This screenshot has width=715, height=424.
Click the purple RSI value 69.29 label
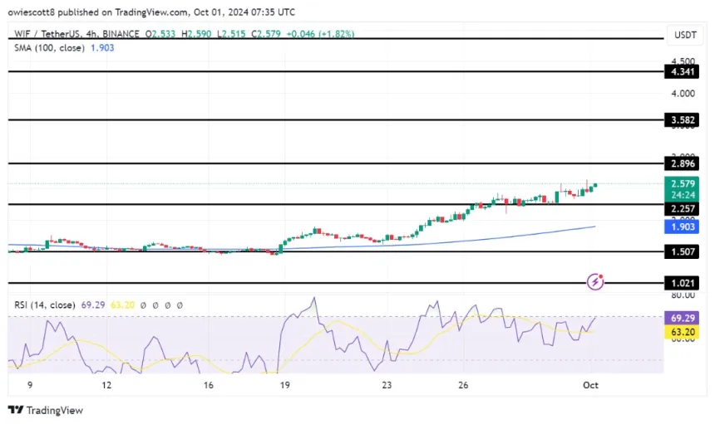(683, 318)
